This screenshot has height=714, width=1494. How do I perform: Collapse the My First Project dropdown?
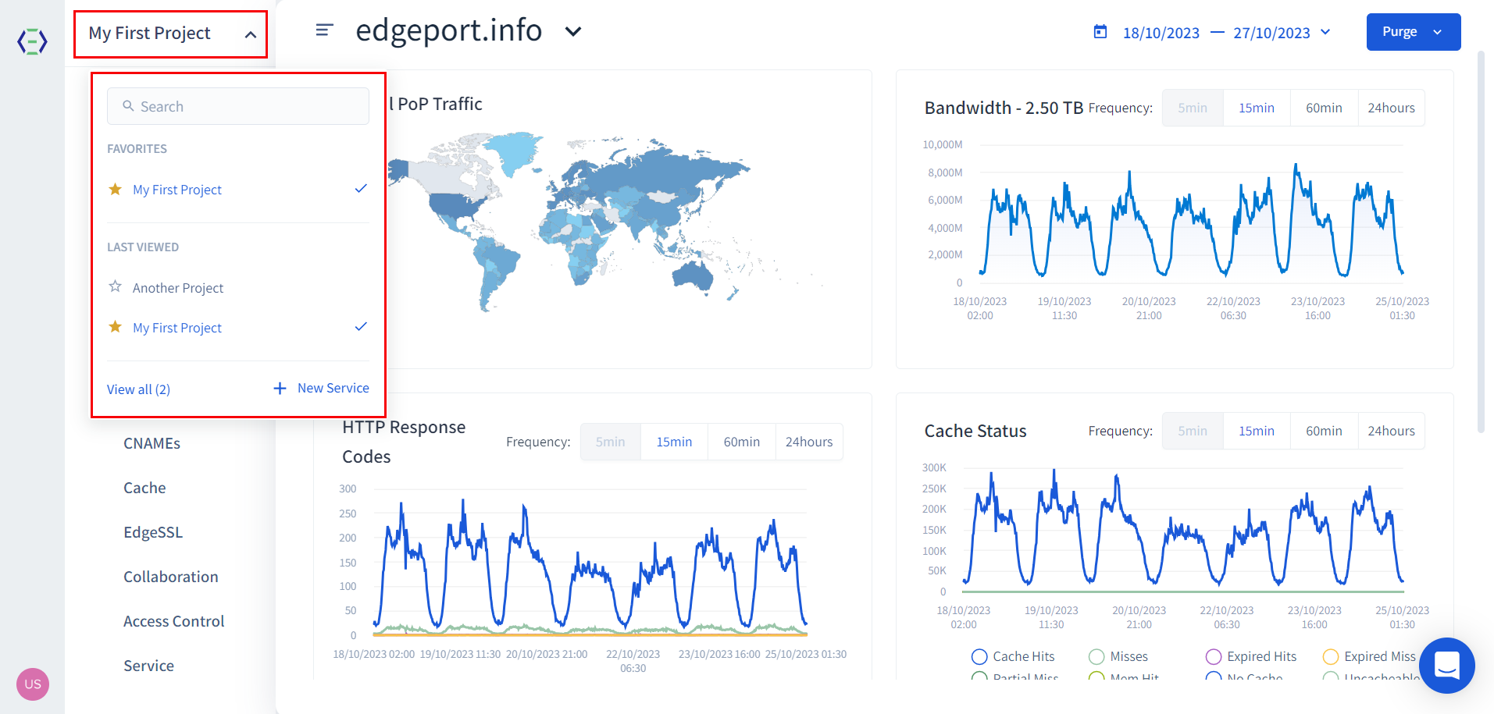coord(250,34)
